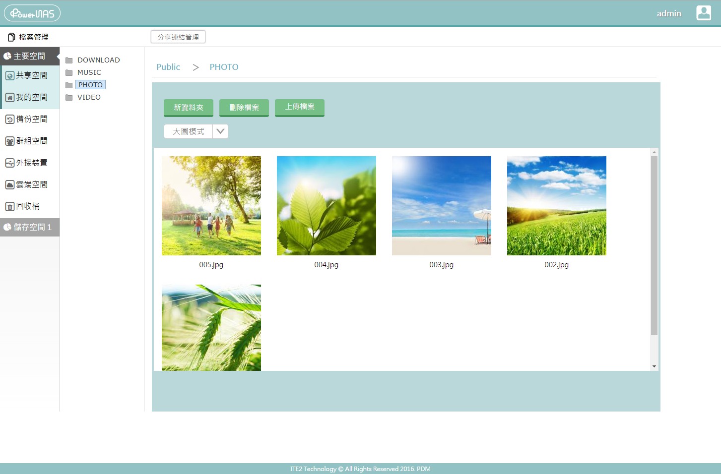Screen dimensions: 721x474
Task: Open the 大圖模式 view mode dropdown
Action: 196,131
